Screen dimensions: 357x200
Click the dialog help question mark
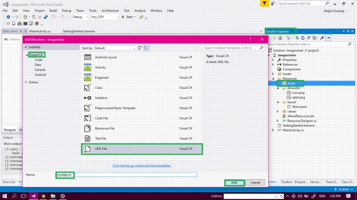(250, 39)
